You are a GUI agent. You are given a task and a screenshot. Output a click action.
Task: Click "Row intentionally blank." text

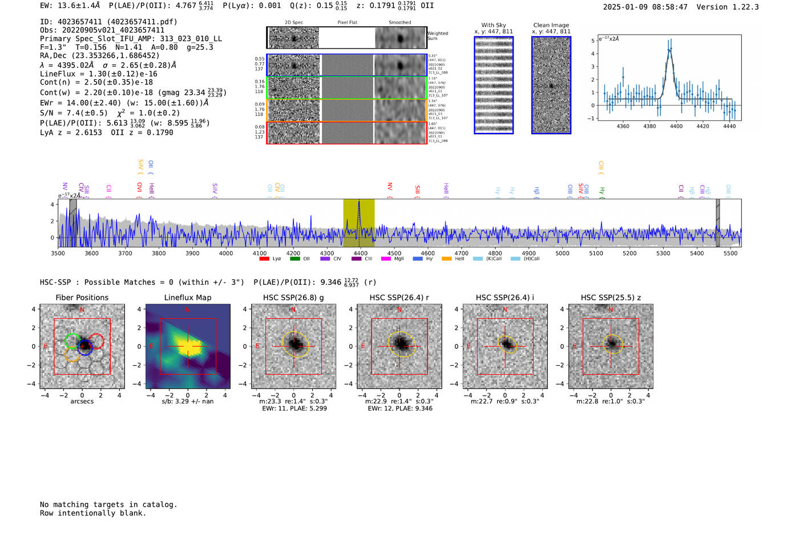pos(93,513)
